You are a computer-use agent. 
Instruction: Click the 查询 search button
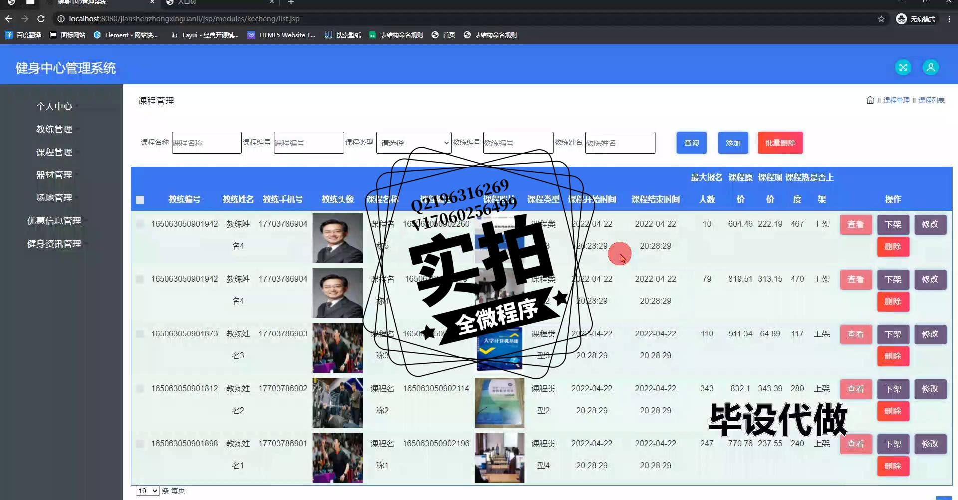point(691,143)
